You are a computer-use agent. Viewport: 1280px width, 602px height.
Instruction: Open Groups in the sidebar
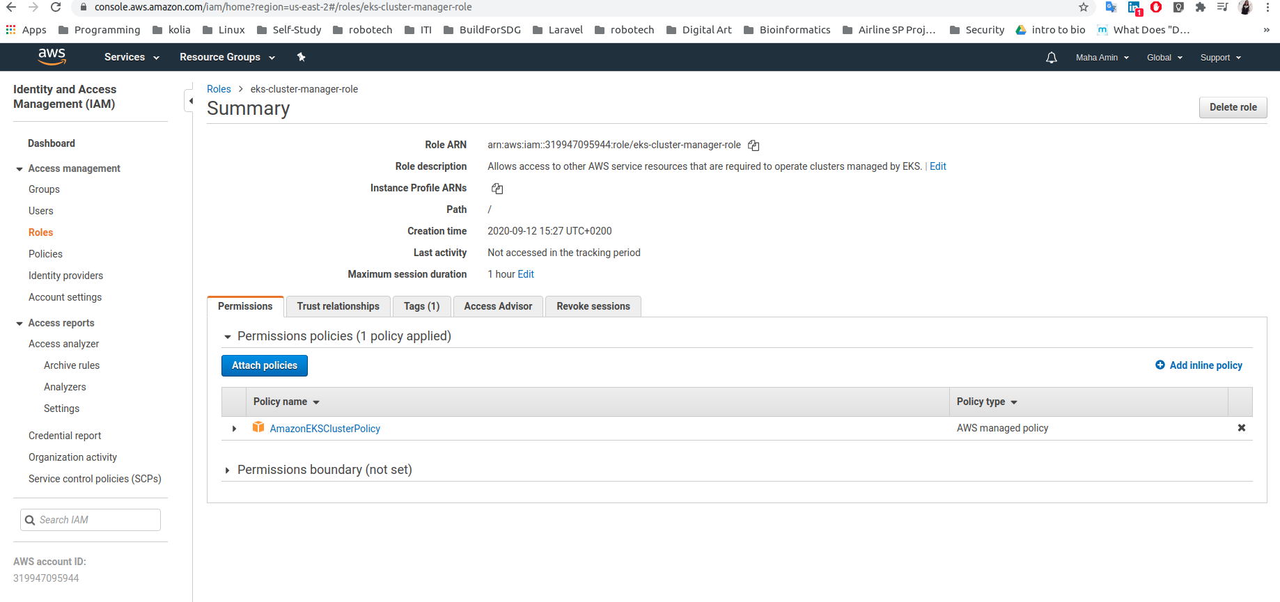[x=44, y=189]
